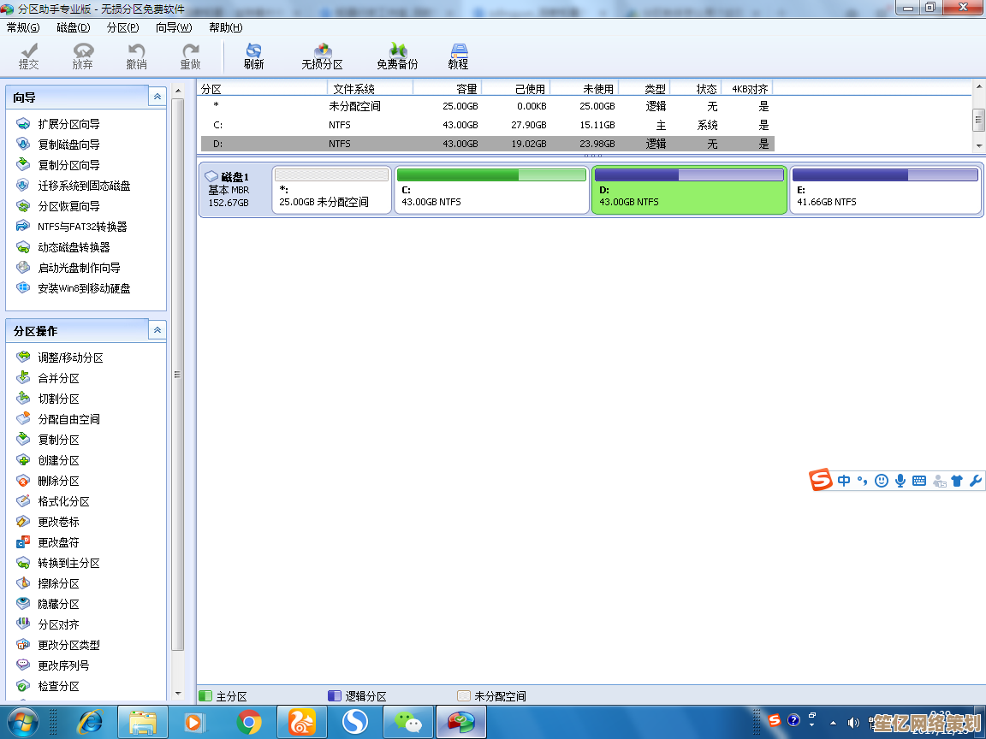Select the C: partition bar in the disk map
This screenshot has width=986, height=739.
click(x=491, y=190)
